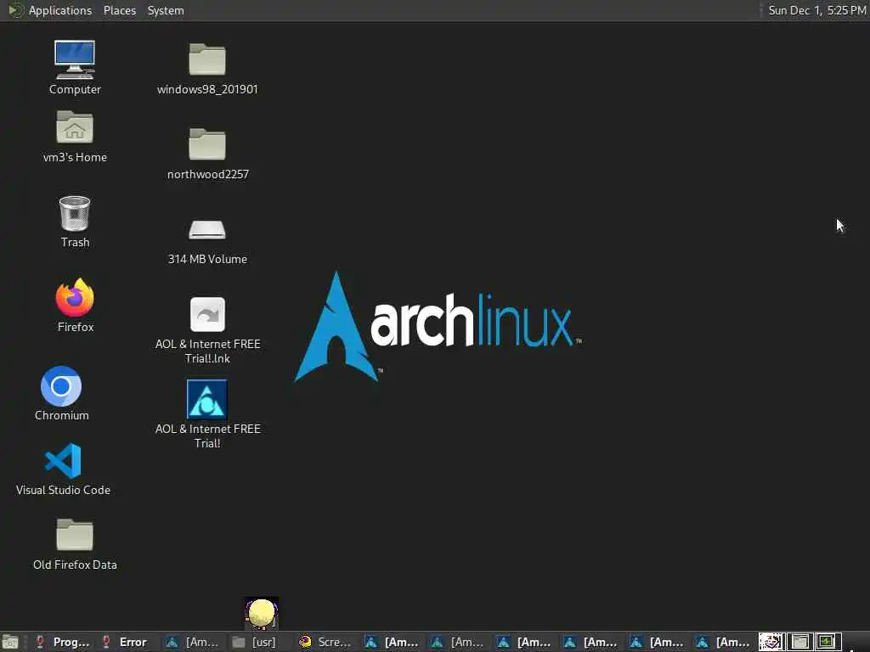Viewport: 870px width, 652px height.
Task: Click the "windows98_201901" label text
Action: [207, 89]
